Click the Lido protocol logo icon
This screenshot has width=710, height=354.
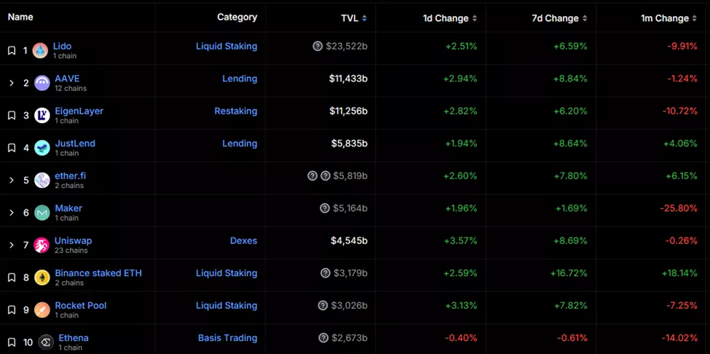tap(40, 51)
